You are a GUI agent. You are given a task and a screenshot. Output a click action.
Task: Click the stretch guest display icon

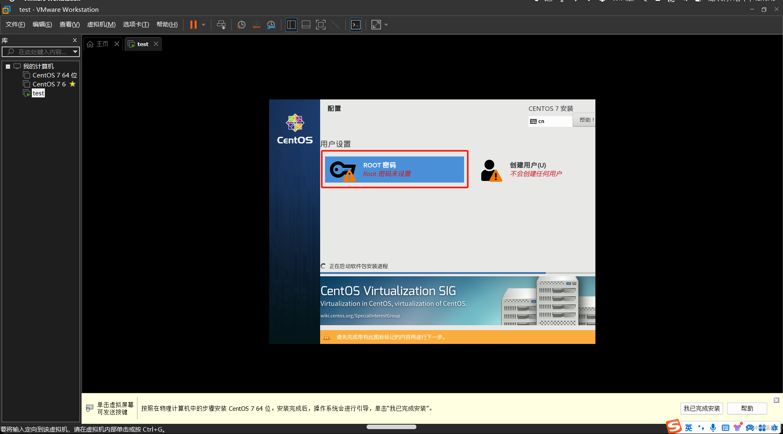(376, 25)
